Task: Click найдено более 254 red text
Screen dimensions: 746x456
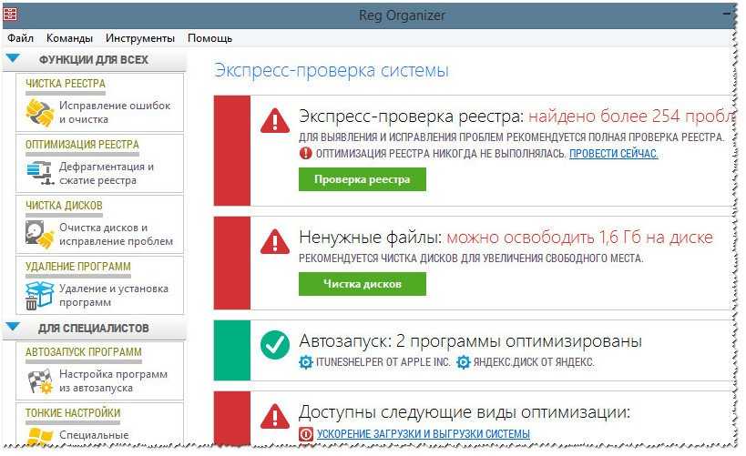Action: tap(630, 116)
